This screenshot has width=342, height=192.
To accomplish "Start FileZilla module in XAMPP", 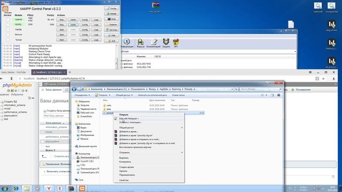I will tap(61, 30).
